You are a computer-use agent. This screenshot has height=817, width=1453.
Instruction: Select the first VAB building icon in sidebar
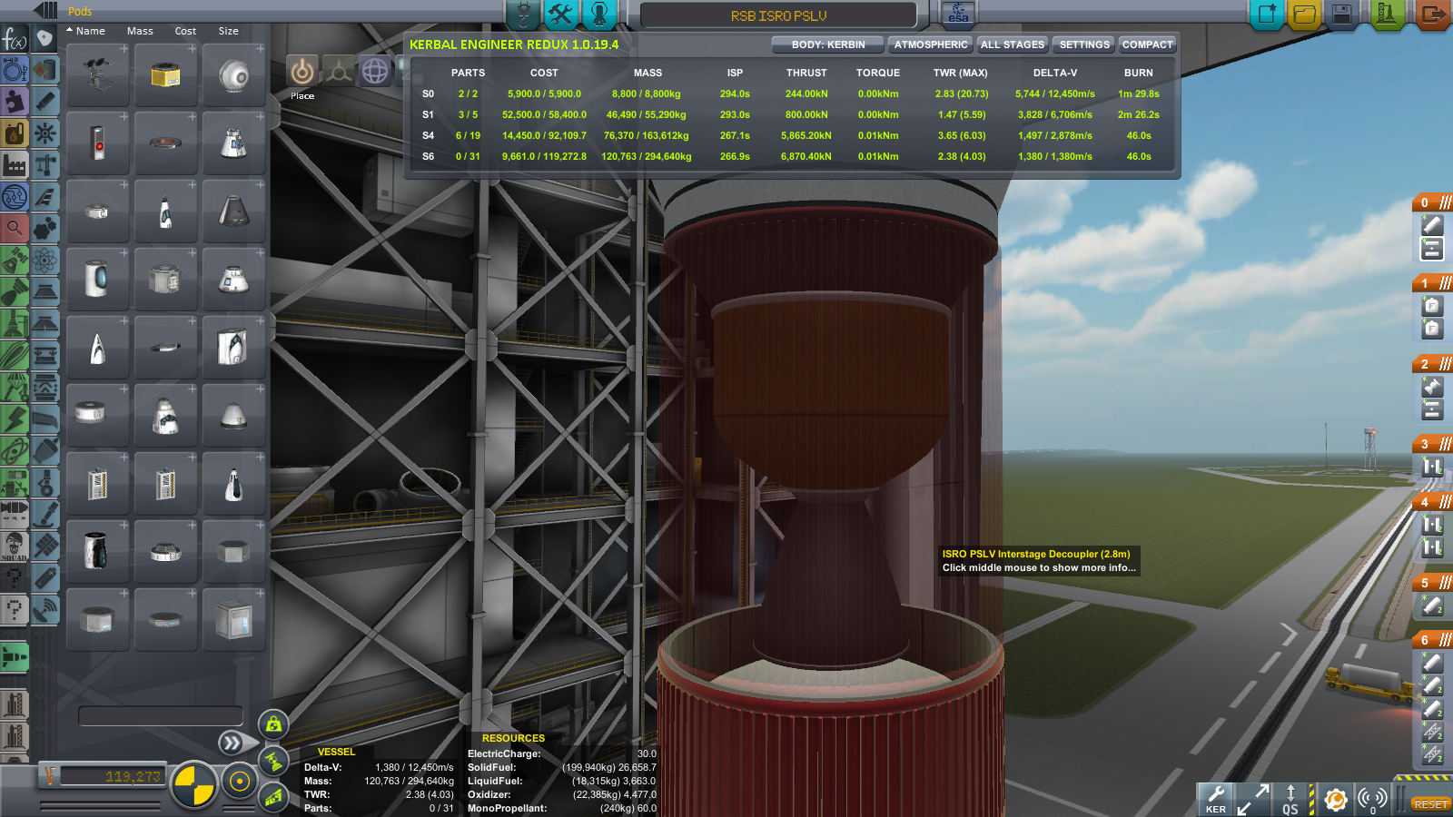point(15,704)
